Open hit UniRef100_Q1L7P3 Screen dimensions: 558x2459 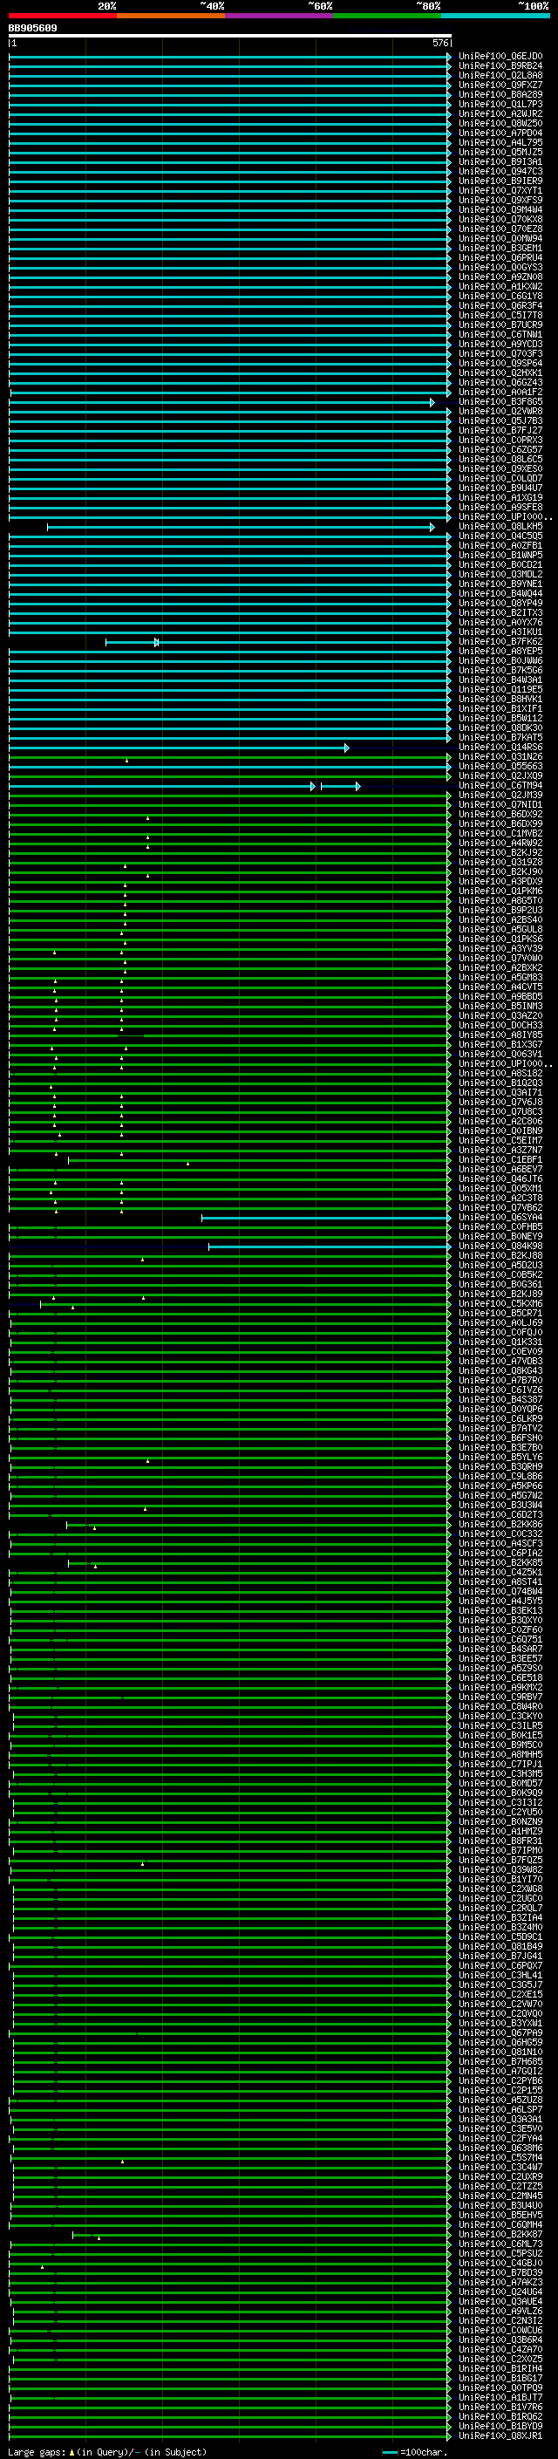[x=500, y=104]
